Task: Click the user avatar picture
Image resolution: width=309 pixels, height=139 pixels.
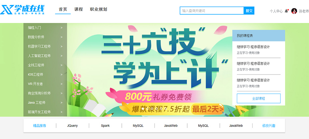Action: point(294,11)
